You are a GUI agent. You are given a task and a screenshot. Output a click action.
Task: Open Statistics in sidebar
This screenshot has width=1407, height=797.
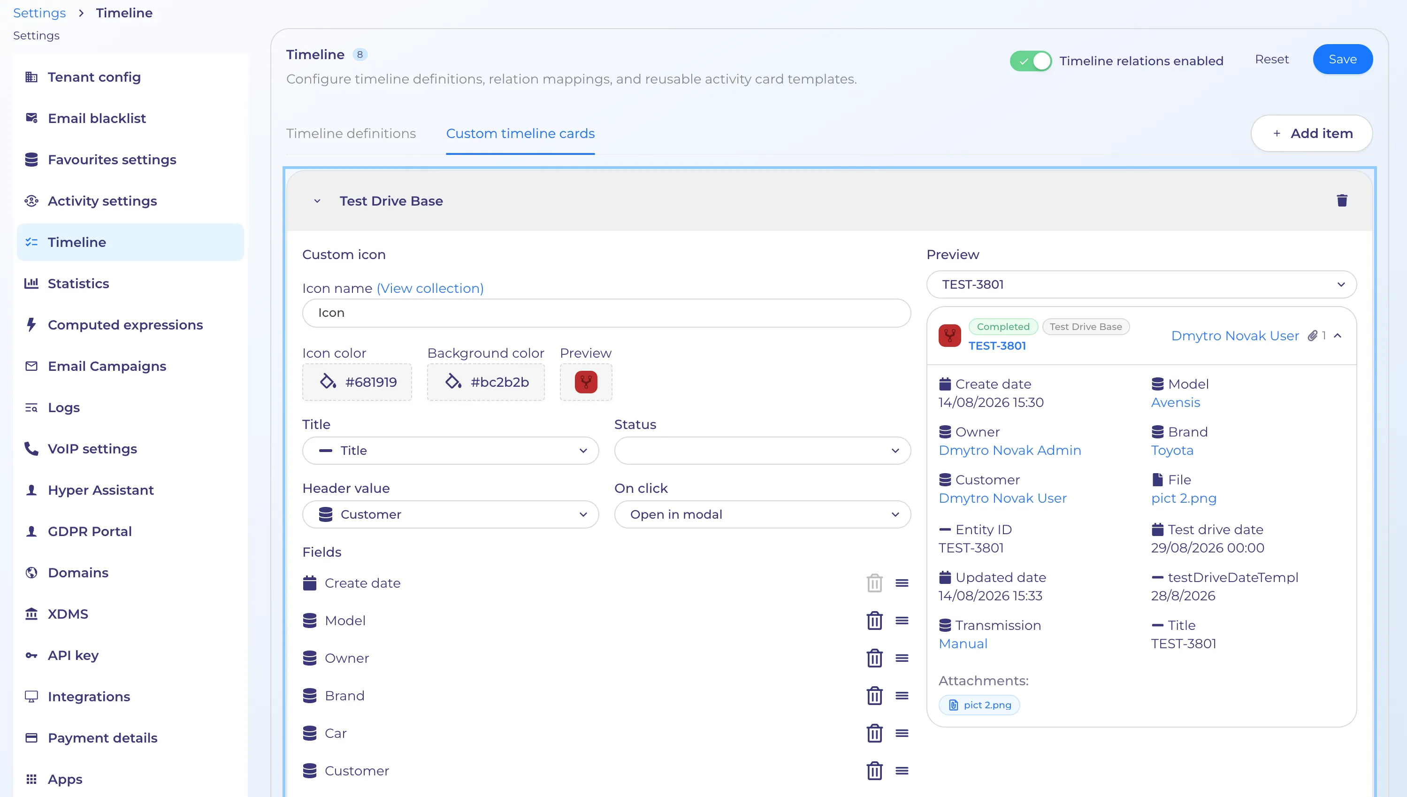(130, 284)
